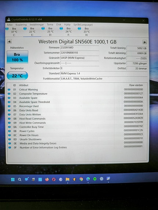Image resolution: width=158 pixels, height=210 pixels.
Task: Click the CrystalDiskInfo title bar app icon
Action: click(8, 20)
